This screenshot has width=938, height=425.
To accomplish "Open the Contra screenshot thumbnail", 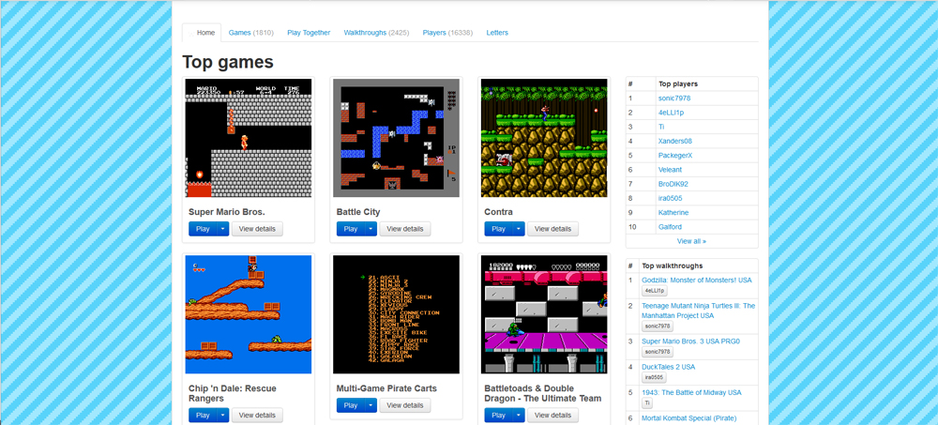I will point(544,138).
